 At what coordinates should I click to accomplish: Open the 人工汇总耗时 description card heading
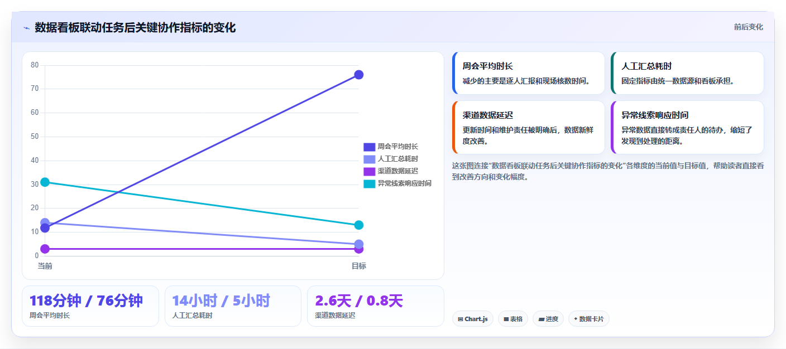pyautogui.click(x=646, y=66)
